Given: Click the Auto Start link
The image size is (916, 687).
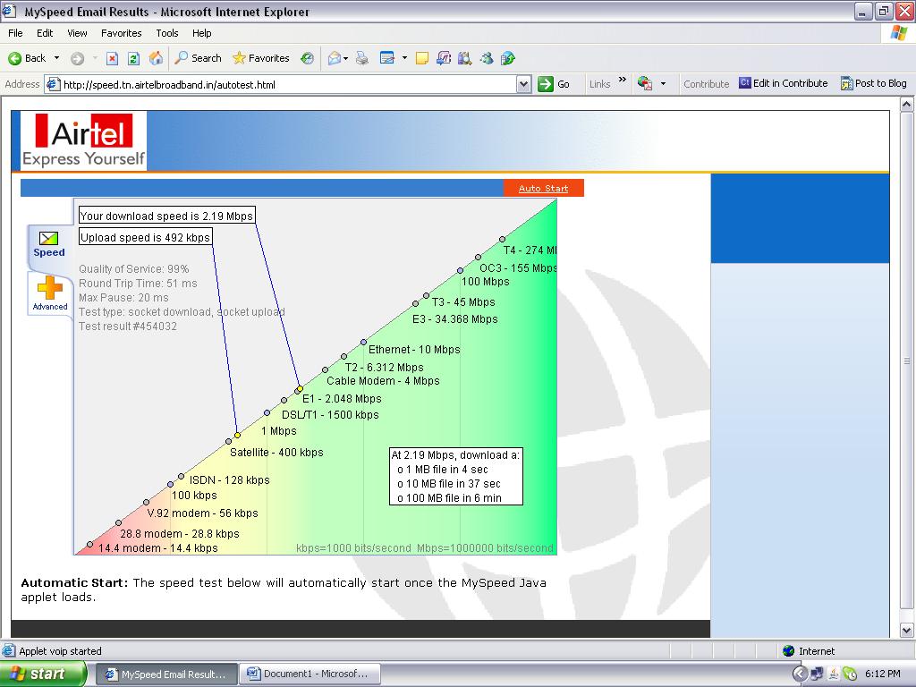Looking at the screenshot, I should [543, 188].
